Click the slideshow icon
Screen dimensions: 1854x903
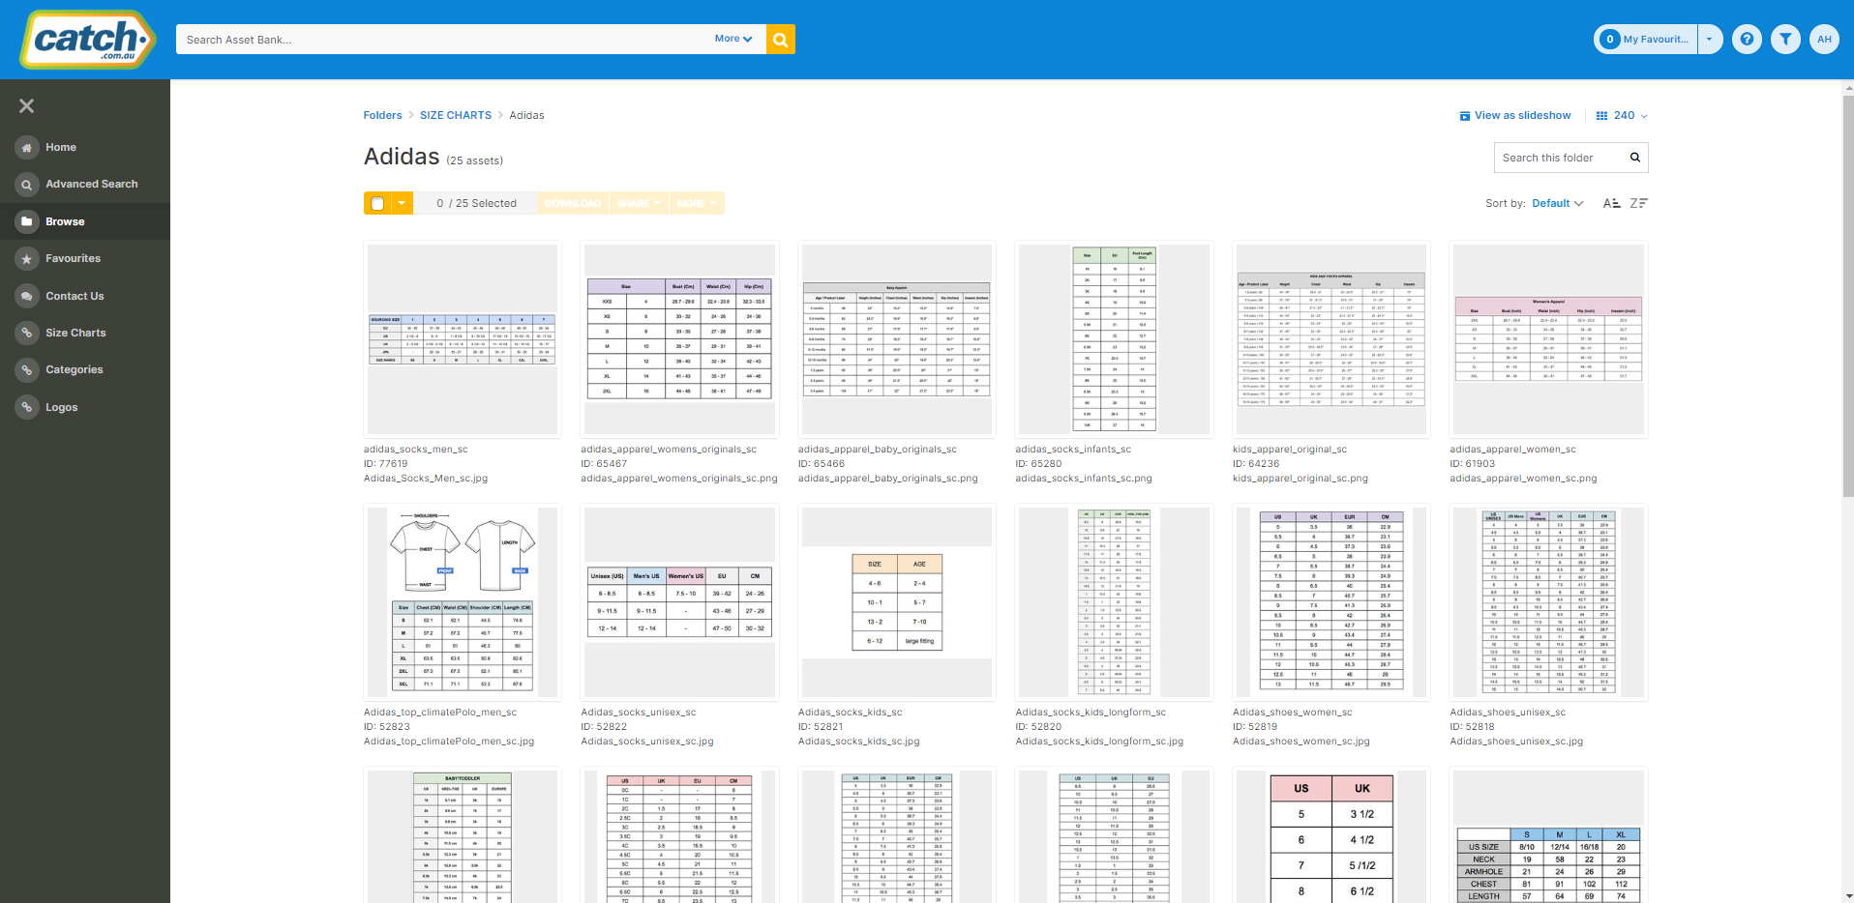[x=1465, y=116]
